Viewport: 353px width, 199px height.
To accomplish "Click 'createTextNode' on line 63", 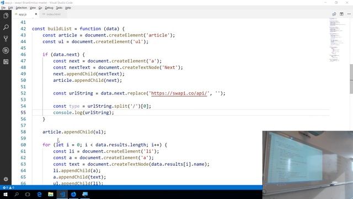I will pyautogui.click(x=130, y=164).
